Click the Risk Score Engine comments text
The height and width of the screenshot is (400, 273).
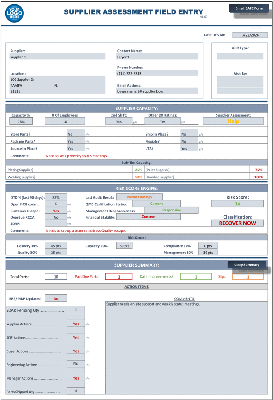tap(86, 230)
